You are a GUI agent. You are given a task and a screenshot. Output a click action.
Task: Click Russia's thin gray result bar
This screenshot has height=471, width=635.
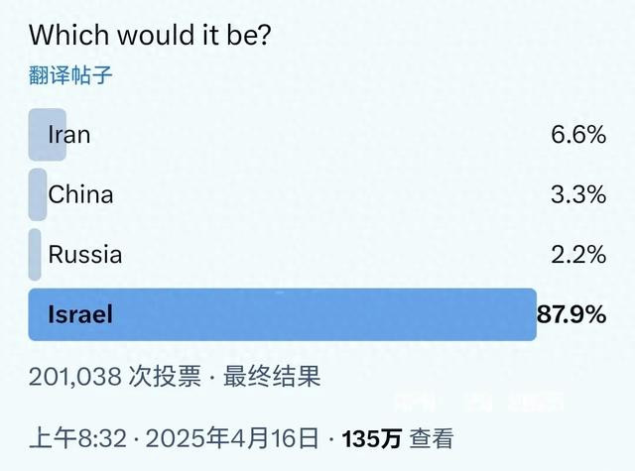[x=35, y=255]
